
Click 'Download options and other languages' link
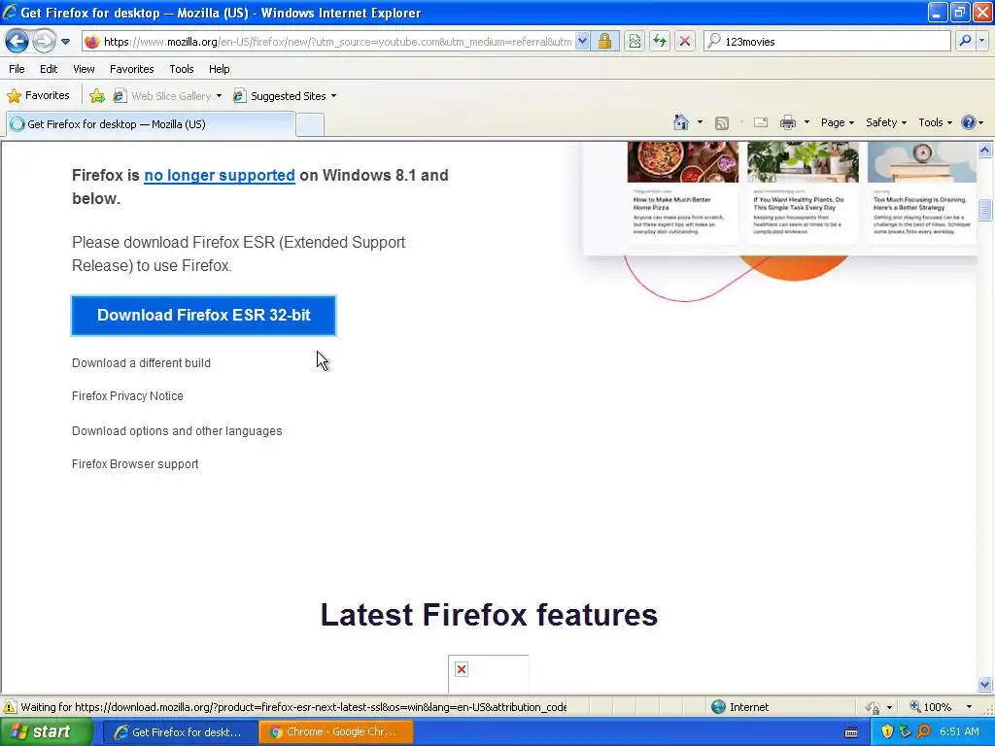[177, 430]
